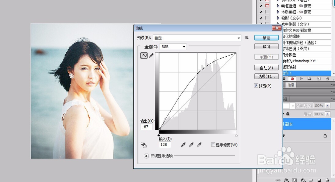Screen dimensions: 335x182
Task: Toggle dialog box for 投影（文字） action
Action: (267, 18)
